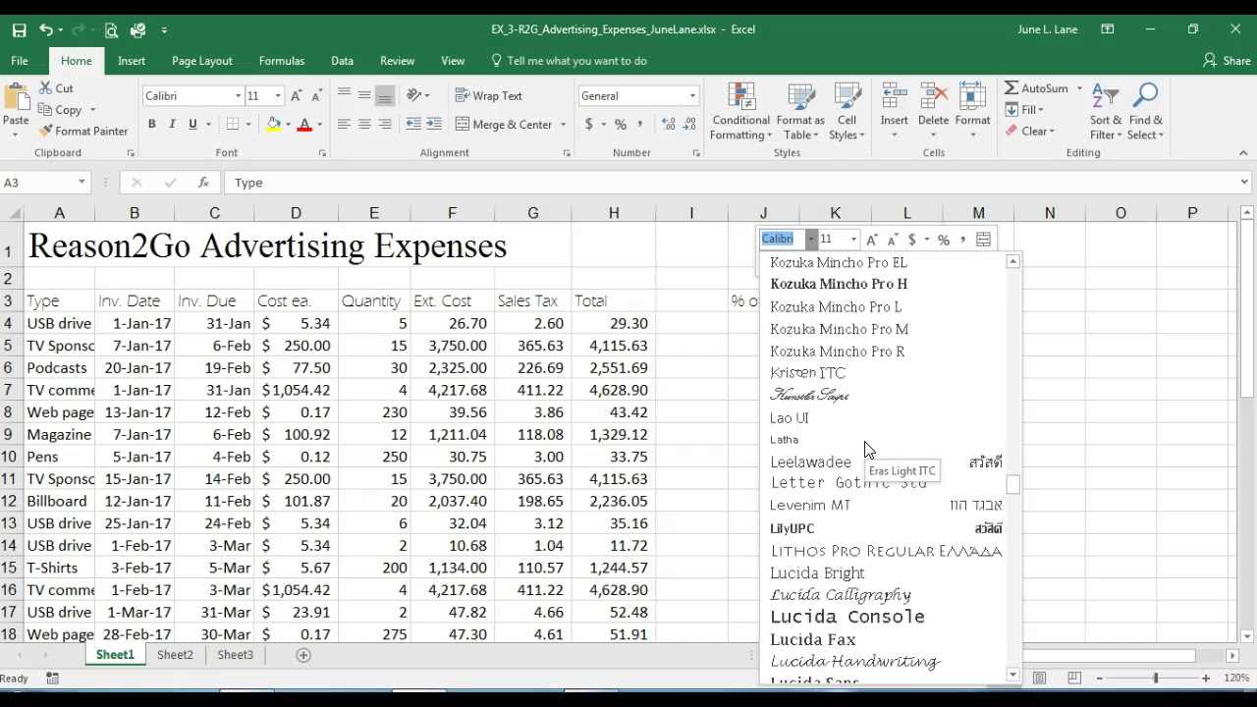Click the Font Color red A swatch
The width and height of the screenshot is (1257, 707).
[x=304, y=125]
